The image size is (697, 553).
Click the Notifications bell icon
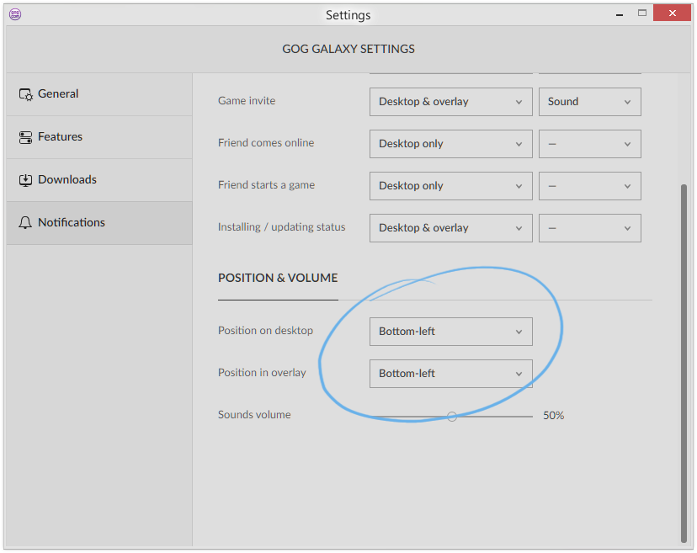25,223
